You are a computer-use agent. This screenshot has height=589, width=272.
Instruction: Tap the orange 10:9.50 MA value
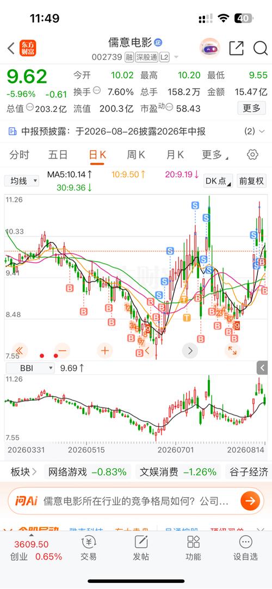129,174
